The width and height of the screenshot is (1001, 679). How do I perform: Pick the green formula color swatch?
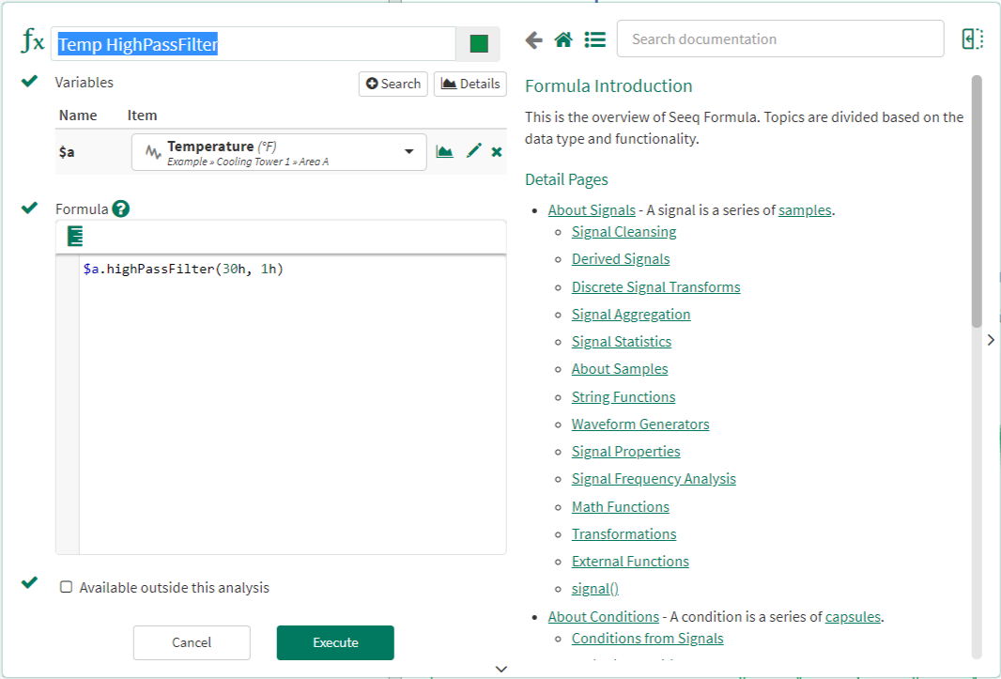[x=479, y=43]
